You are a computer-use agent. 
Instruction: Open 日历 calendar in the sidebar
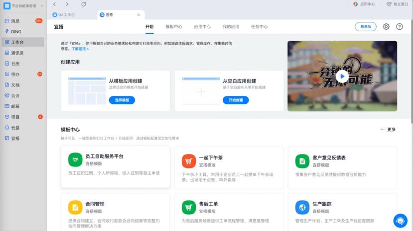click(x=23, y=64)
